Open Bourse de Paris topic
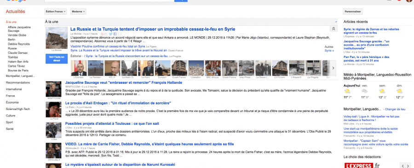The image size is (414, 168). point(17,70)
